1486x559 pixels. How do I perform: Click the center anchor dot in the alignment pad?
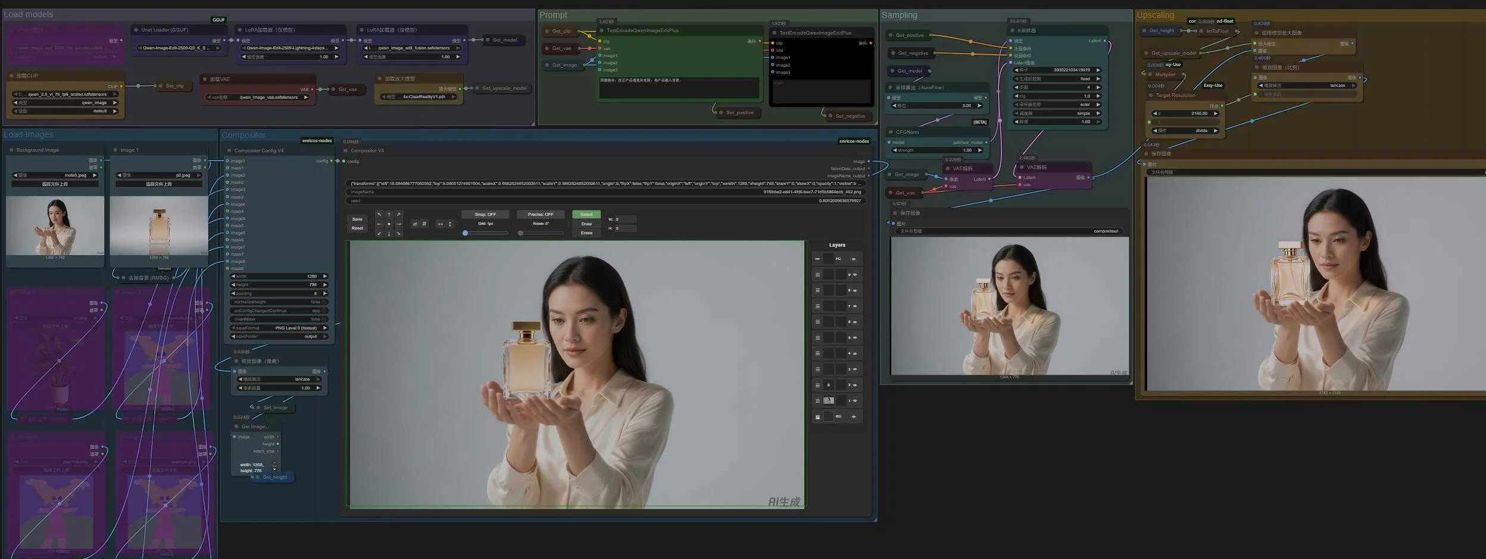click(x=389, y=224)
